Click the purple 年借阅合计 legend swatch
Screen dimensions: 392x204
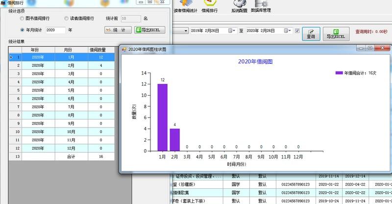point(339,73)
